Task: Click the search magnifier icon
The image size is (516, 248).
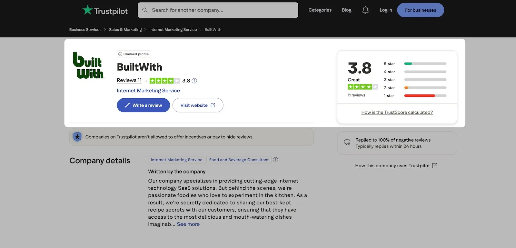Action: (x=145, y=10)
